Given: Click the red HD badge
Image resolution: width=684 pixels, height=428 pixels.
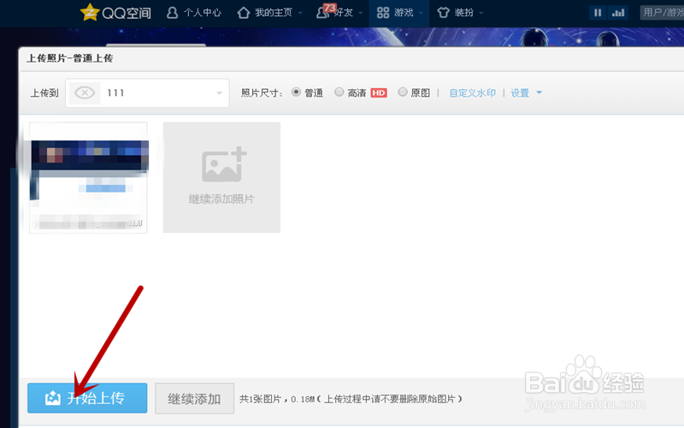Looking at the screenshot, I should (379, 93).
